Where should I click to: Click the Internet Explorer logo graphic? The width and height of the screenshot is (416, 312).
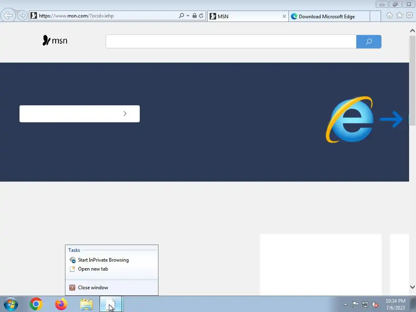pyautogui.click(x=350, y=119)
